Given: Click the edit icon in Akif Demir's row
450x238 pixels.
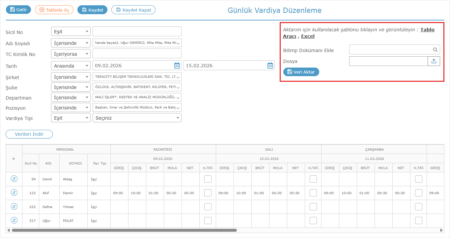Looking at the screenshot, I should pyautogui.click(x=14, y=193).
